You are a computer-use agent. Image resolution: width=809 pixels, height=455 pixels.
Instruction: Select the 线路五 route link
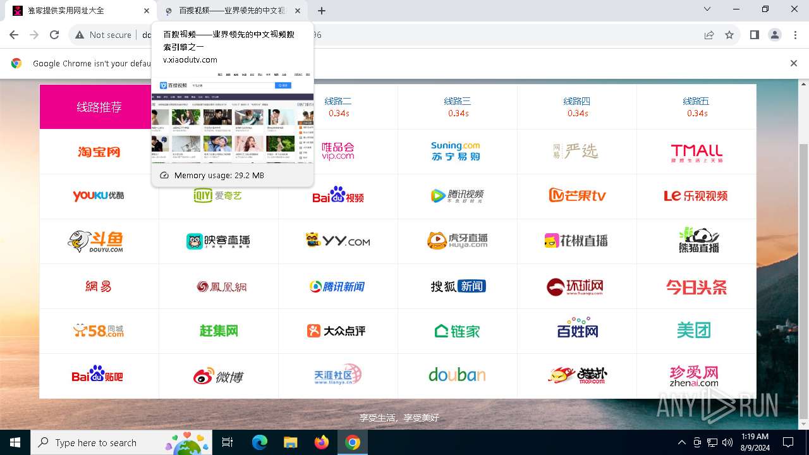696,101
